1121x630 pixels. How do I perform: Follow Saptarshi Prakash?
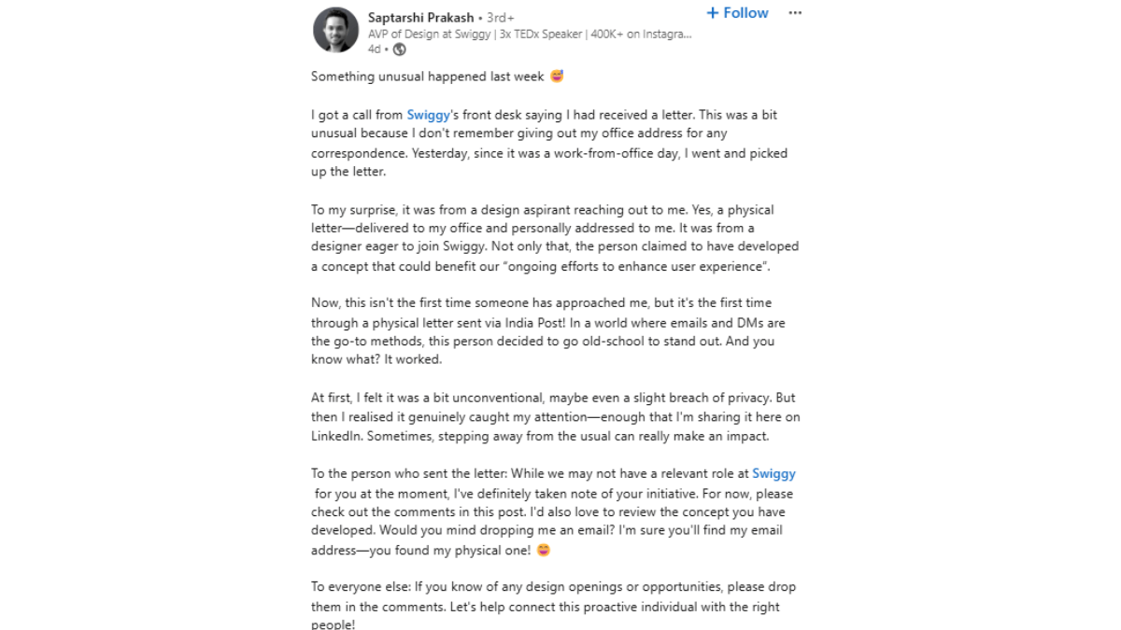(x=745, y=13)
